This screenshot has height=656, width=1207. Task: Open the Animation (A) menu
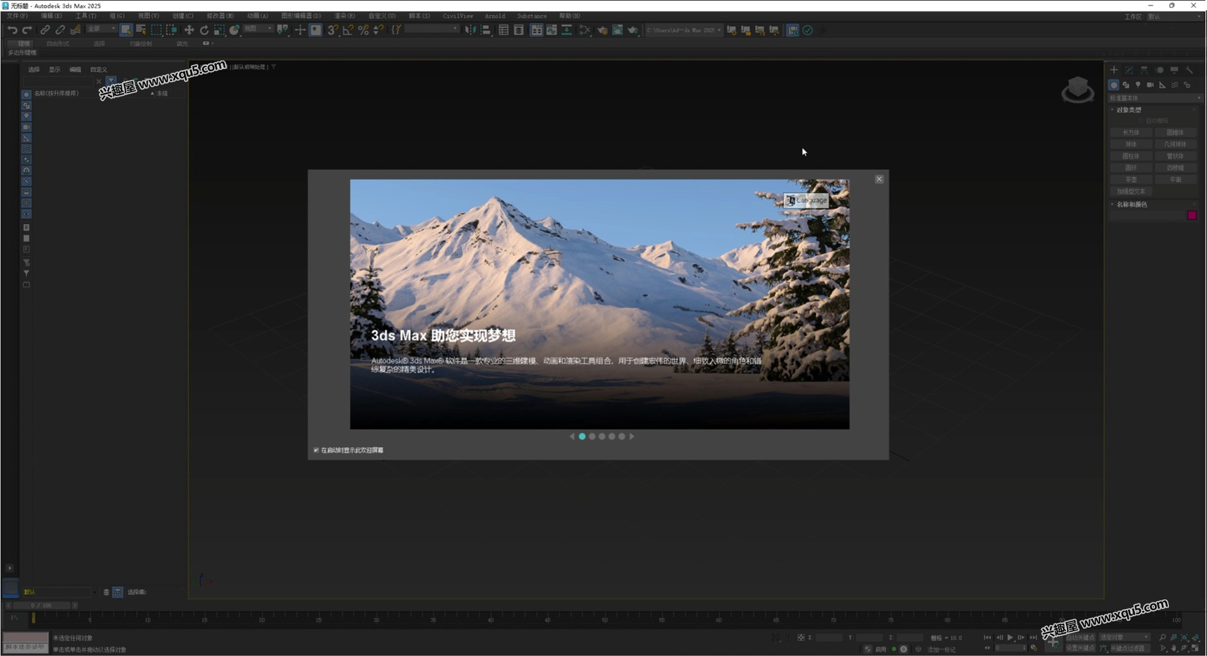tap(258, 16)
